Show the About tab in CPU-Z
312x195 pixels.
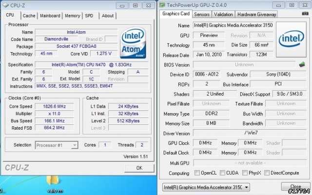click(108, 16)
